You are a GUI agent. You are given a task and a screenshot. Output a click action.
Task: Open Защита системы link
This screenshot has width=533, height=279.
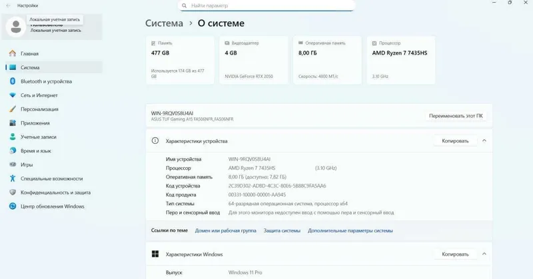tap(282, 230)
